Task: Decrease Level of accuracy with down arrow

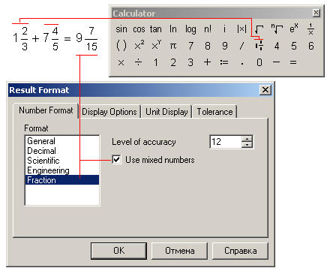Action: (x=247, y=145)
